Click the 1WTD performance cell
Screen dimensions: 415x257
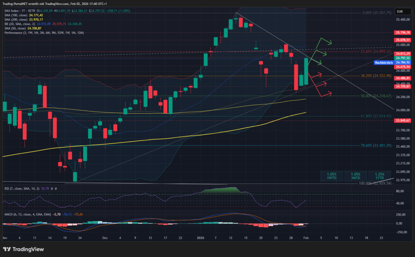point(332,176)
